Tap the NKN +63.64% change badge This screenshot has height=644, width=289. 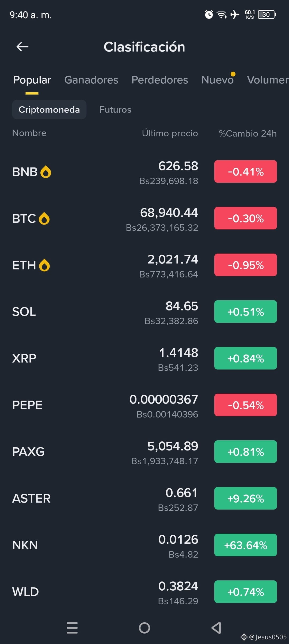(x=246, y=545)
